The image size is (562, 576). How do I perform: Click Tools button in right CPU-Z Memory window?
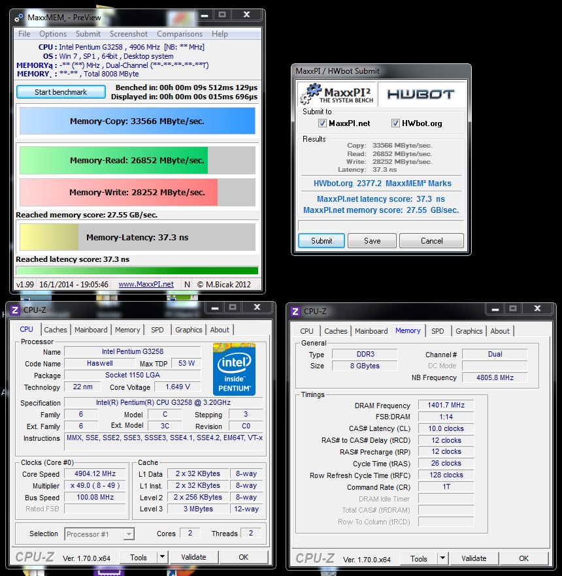[x=419, y=558]
